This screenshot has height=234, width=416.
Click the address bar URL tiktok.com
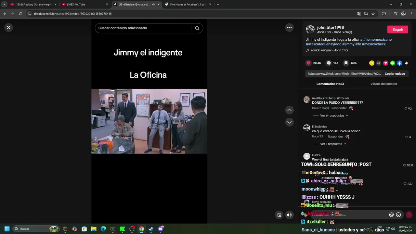pos(73,14)
